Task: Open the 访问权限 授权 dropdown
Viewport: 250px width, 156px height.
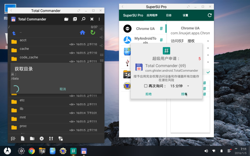Action: tap(198, 41)
